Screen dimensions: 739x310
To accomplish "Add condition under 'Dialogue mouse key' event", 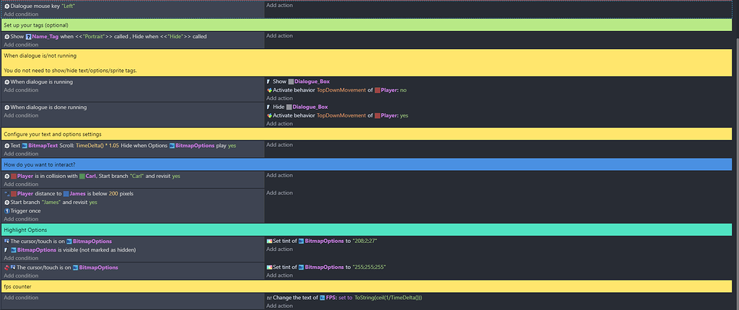I will (21, 14).
